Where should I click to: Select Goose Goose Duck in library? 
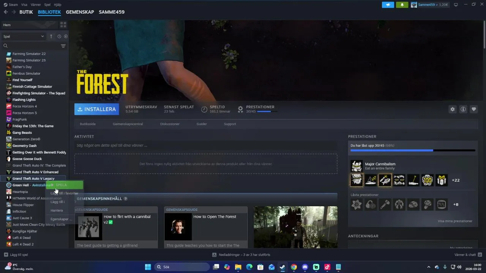tap(27, 159)
